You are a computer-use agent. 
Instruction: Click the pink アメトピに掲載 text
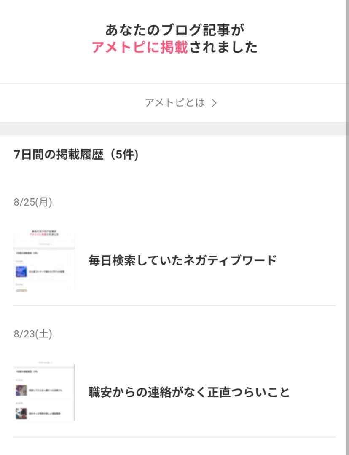point(140,48)
